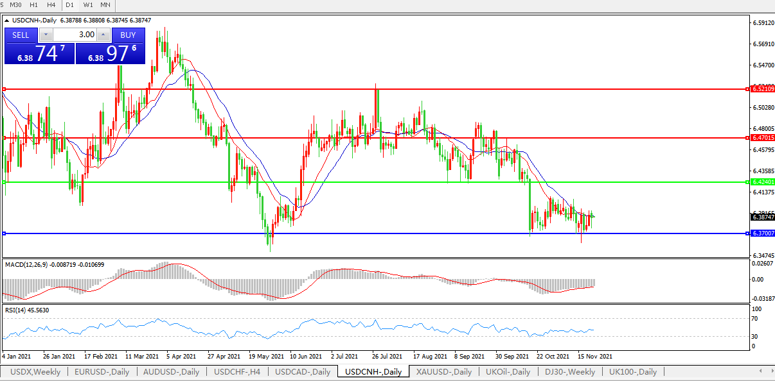Click the 3.00 lot size field
This screenshot has height=381, width=775.
75,35
